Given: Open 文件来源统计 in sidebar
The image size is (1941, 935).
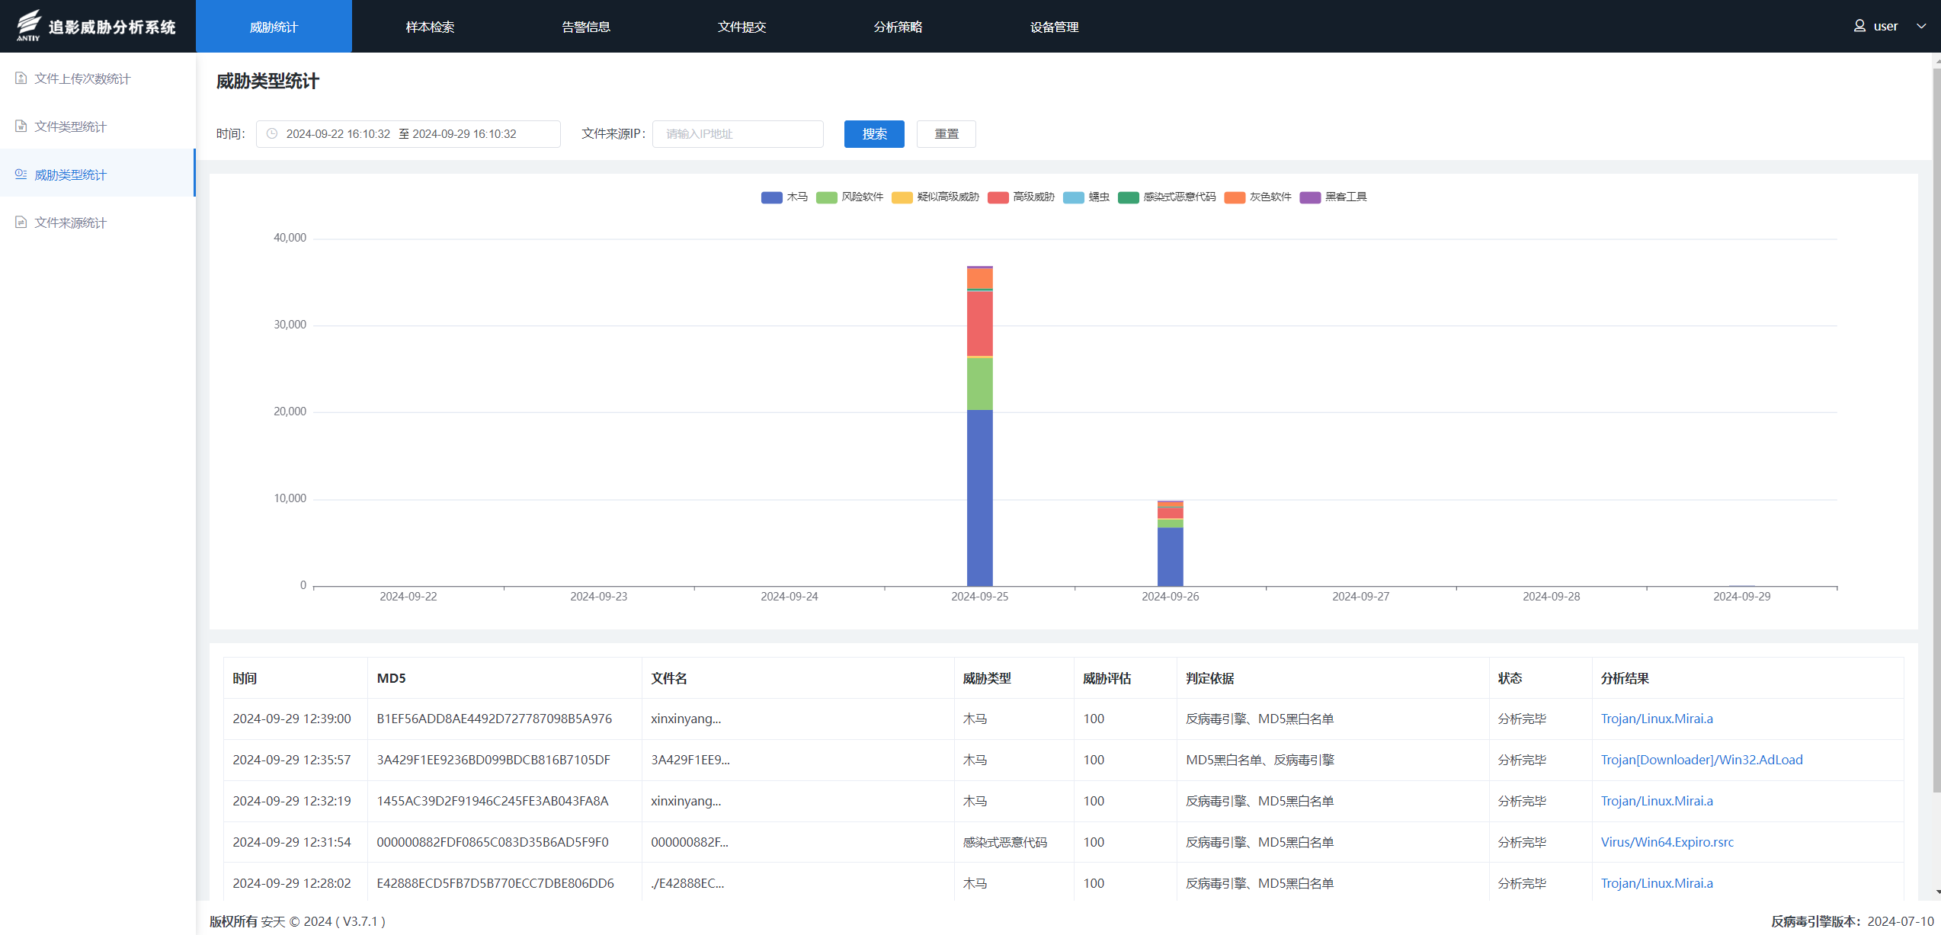Looking at the screenshot, I should (98, 223).
